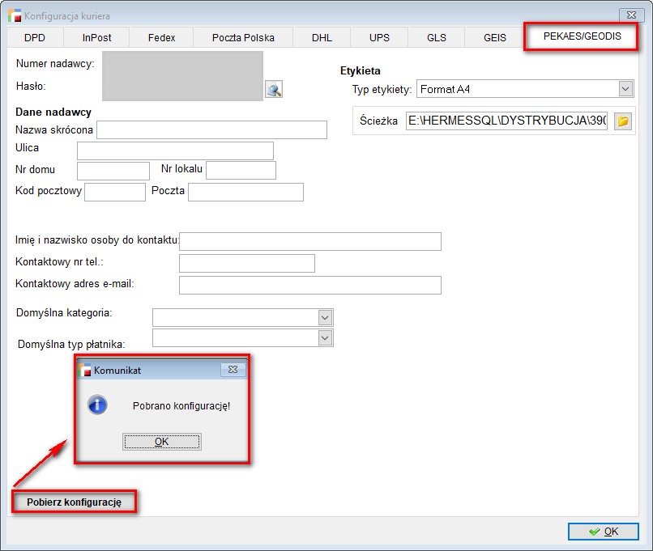The height and width of the screenshot is (551, 653).
Task: Select the Poczta Polska tab
Action: (x=243, y=37)
